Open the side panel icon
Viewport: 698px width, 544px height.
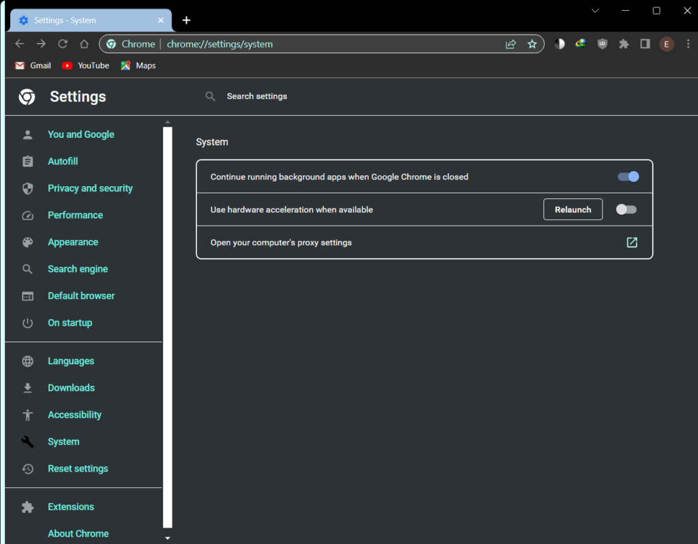[645, 43]
